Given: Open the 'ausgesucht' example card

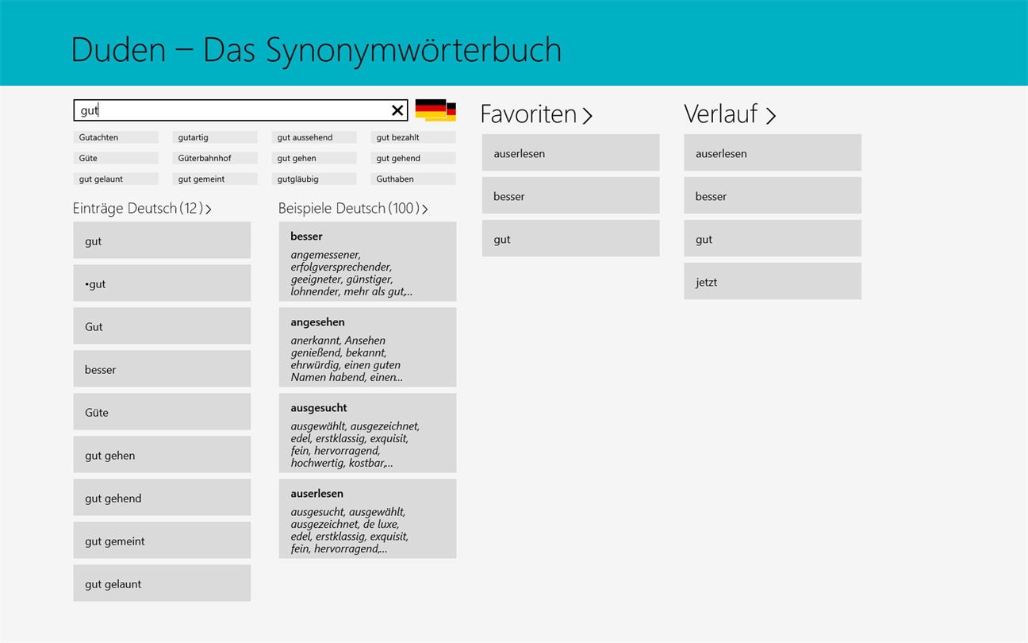Looking at the screenshot, I should (367, 433).
